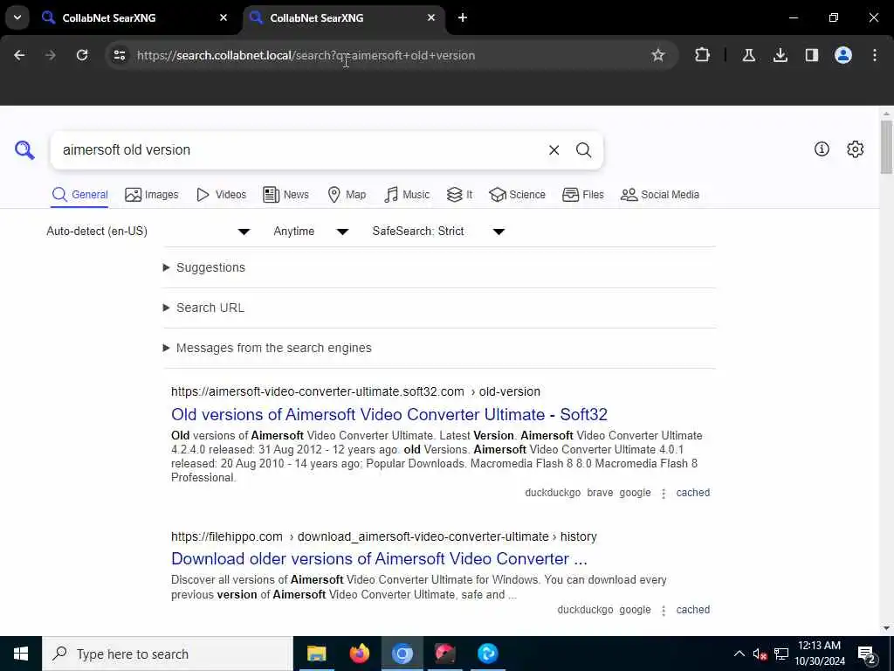Open more options dots for filehippo result
Image resolution: width=894 pixels, height=671 pixels.
(664, 611)
